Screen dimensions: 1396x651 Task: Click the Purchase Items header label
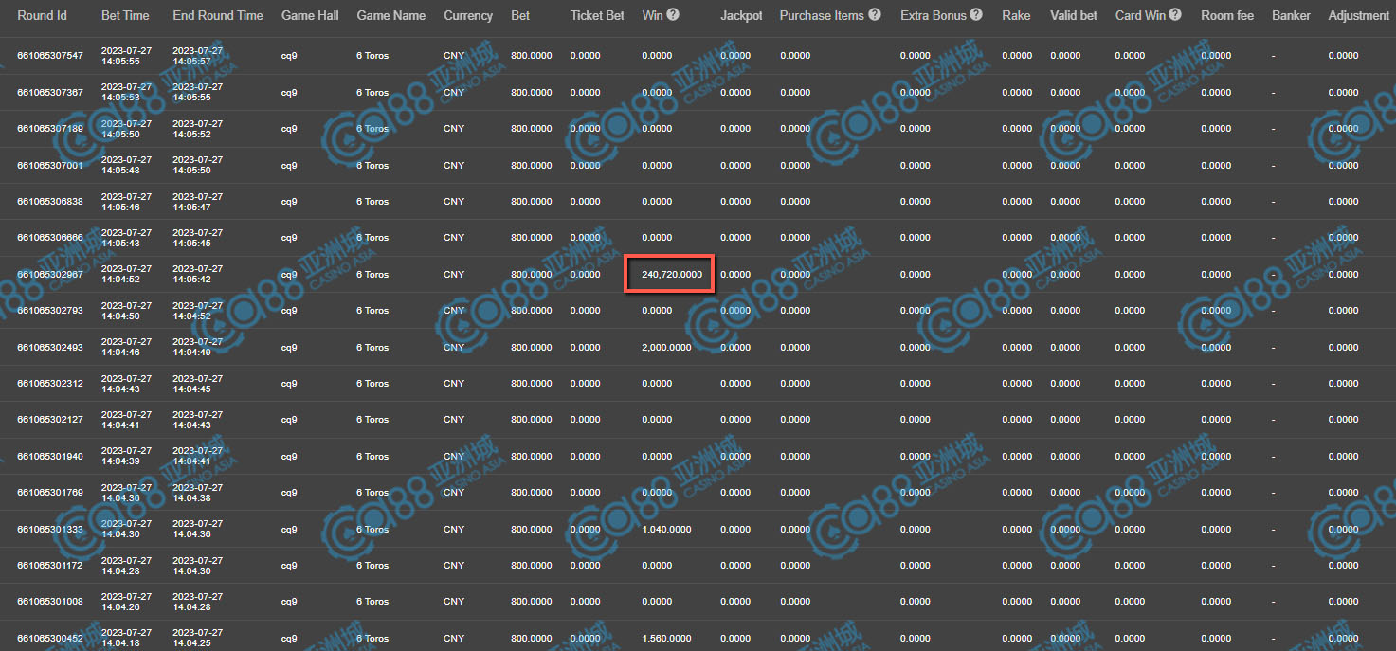click(x=822, y=15)
